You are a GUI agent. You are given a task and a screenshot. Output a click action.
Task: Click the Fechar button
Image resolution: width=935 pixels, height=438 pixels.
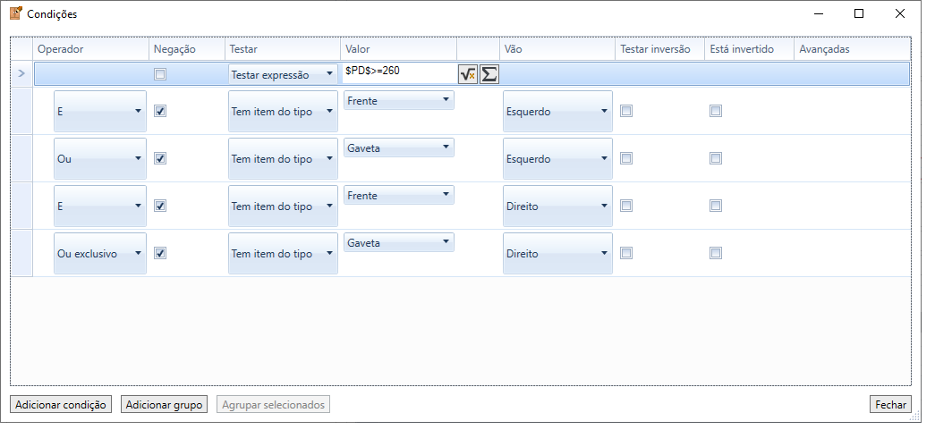point(891,405)
